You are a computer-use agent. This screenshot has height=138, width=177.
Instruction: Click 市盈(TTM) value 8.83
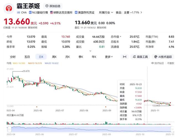coord(171,37)
